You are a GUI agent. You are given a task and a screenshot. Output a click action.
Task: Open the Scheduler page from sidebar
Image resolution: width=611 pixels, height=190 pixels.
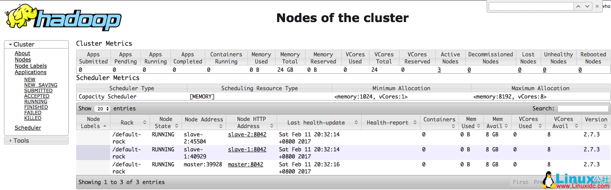(x=28, y=128)
